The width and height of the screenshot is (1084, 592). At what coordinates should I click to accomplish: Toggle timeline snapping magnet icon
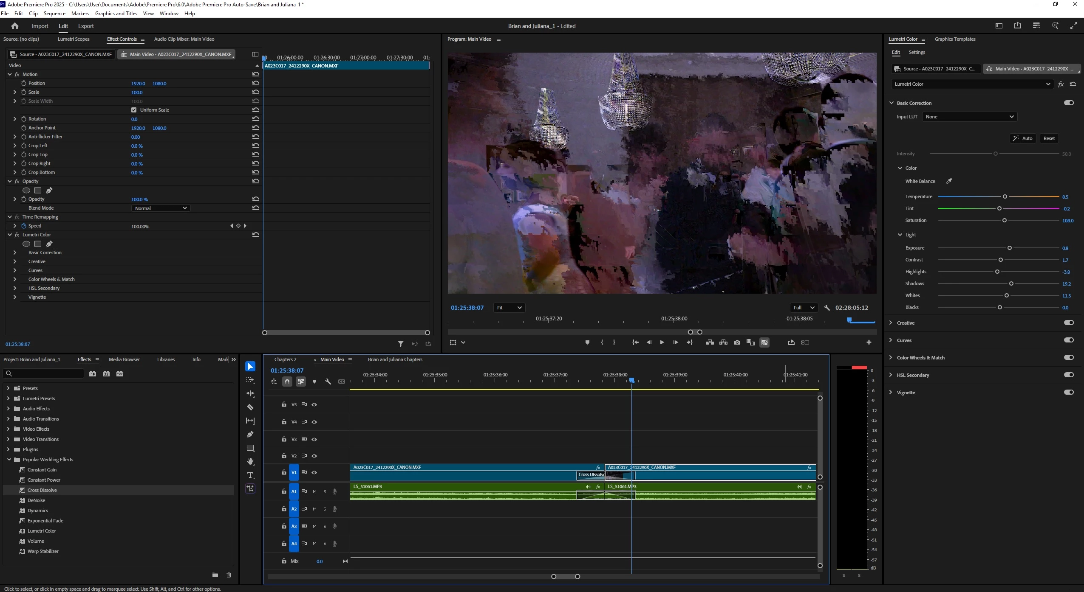287,382
